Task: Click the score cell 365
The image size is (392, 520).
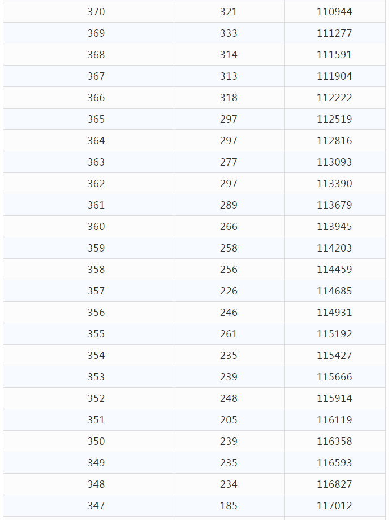Action: 96,119
